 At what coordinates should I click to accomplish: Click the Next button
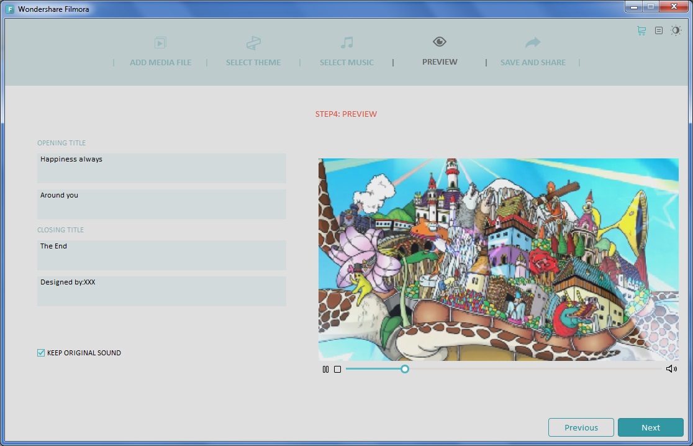(650, 427)
